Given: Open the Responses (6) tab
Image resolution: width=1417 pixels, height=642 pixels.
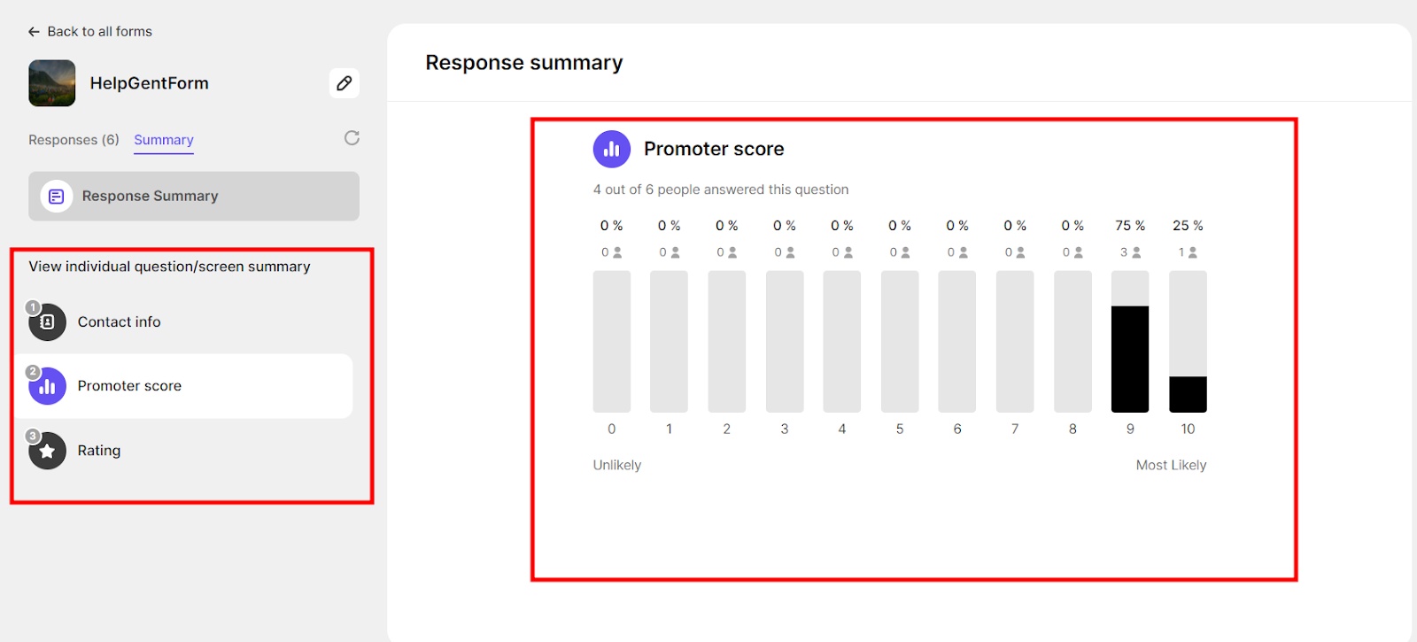Looking at the screenshot, I should tap(74, 140).
